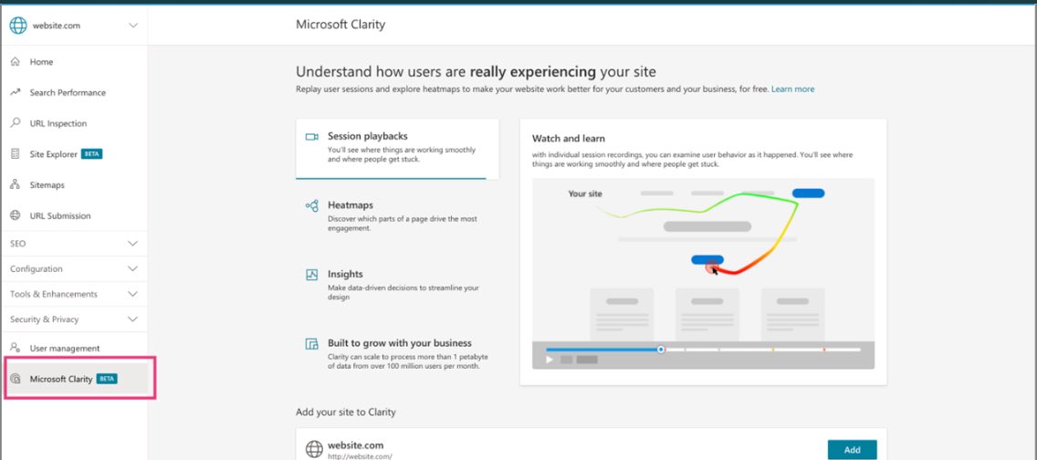Click the play button in the illustration
The height and width of the screenshot is (460, 1037).
coord(549,360)
